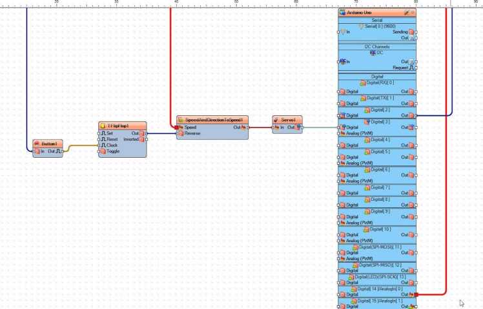Click the TFlipFlop1 component icon

[103, 126]
